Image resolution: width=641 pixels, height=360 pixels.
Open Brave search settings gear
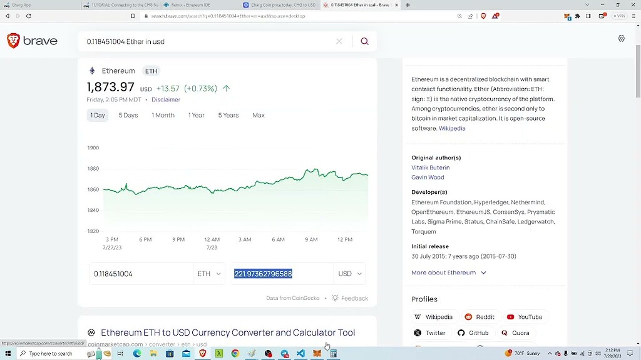(x=621, y=39)
